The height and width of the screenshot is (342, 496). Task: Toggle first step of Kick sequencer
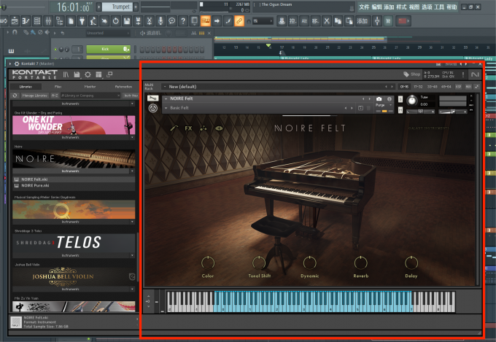coord(142,50)
